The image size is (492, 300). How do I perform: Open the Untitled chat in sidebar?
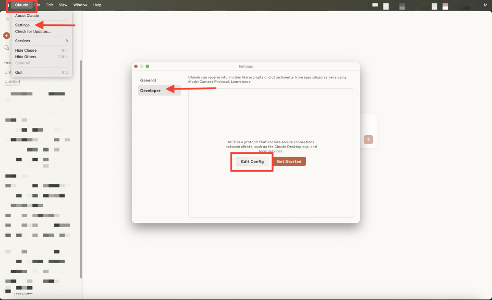[x=12, y=82]
